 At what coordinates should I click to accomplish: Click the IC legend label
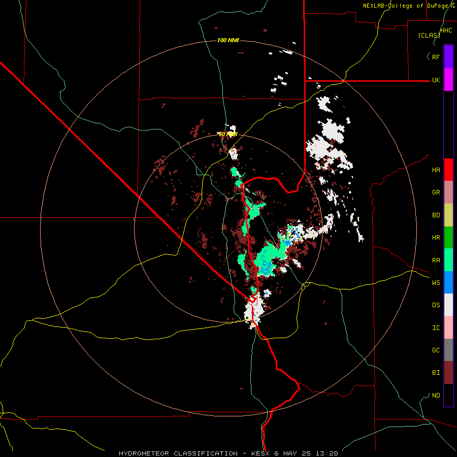point(436,328)
